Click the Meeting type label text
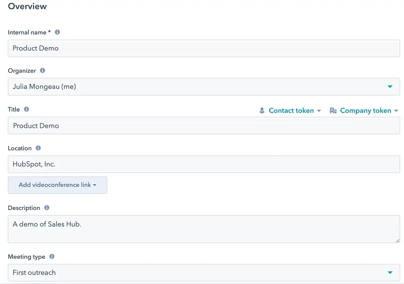 click(x=27, y=257)
